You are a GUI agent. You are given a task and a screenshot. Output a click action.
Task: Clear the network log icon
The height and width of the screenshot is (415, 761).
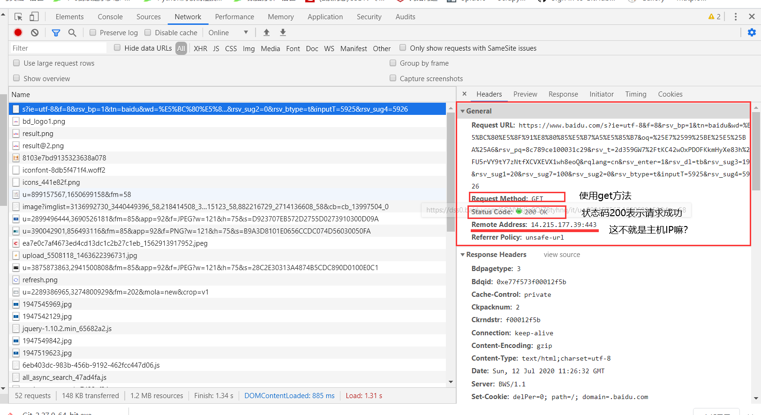pyautogui.click(x=35, y=32)
